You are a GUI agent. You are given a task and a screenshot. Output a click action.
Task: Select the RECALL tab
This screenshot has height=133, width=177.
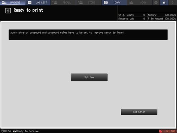(63, 2)
